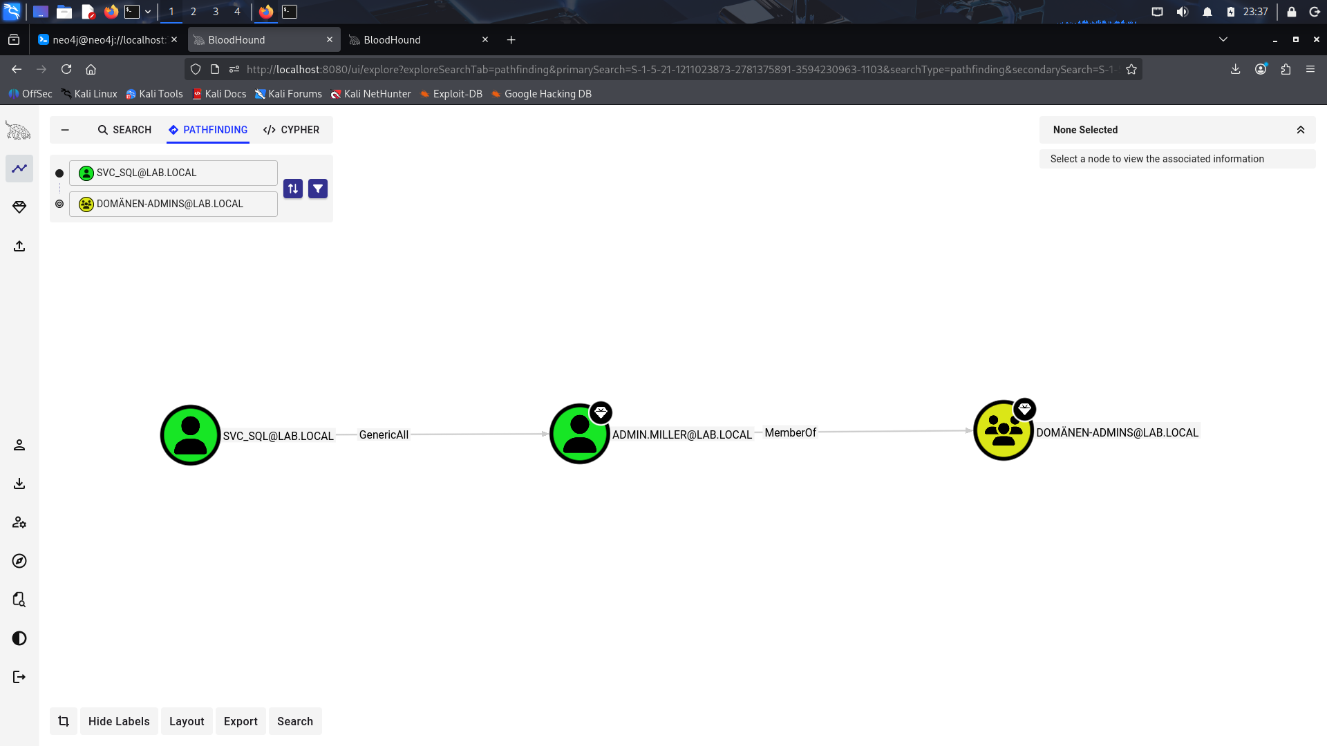Image resolution: width=1327 pixels, height=746 pixels.
Task: Open file ingest using the upload sidebar icon
Action: [19, 246]
